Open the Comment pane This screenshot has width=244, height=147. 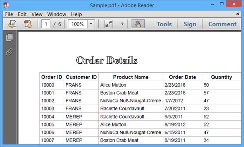click(222, 24)
